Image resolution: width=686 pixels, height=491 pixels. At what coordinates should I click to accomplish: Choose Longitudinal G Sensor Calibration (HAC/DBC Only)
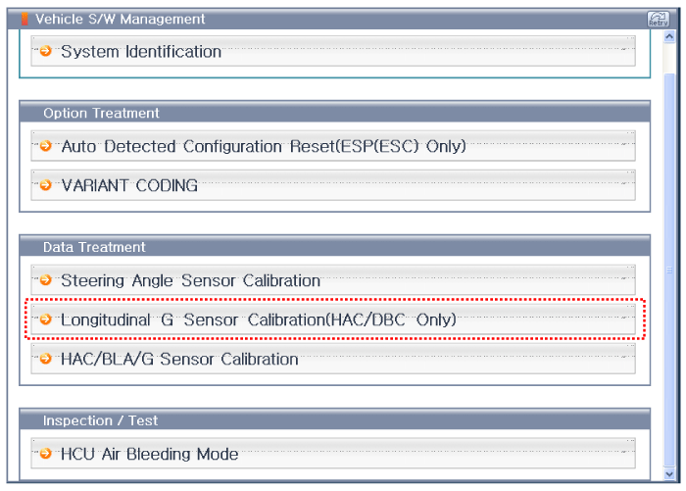259,319
